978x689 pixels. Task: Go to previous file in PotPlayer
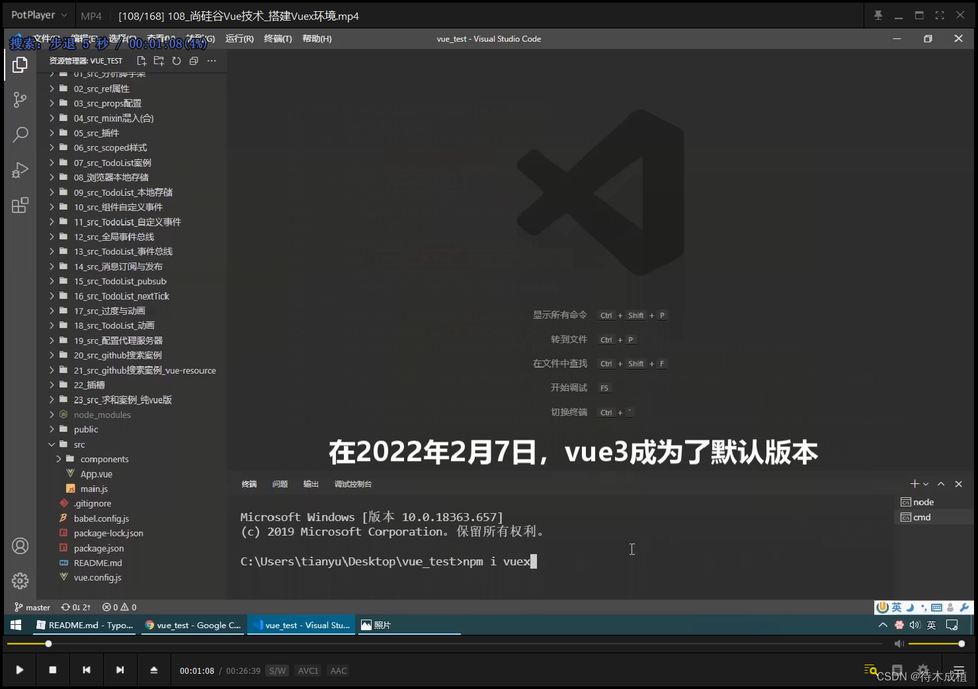pyautogui.click(x=87, y=670)
